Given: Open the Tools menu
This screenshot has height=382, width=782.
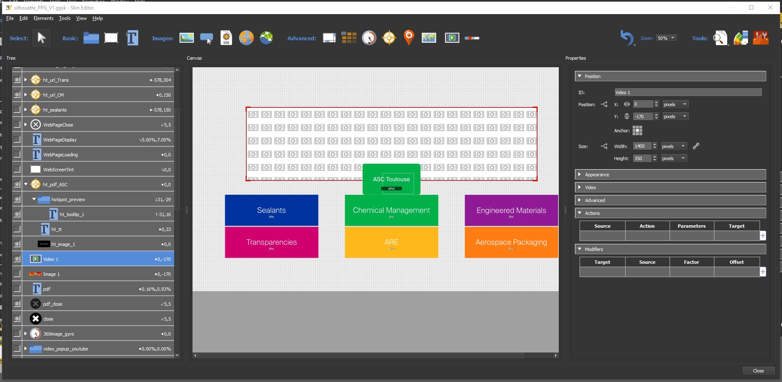Looking at the screenshot, I should [x=65, y=18].
